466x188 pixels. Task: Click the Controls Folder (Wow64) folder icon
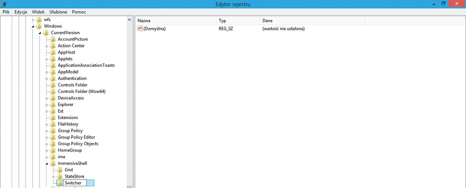point(53,91)
